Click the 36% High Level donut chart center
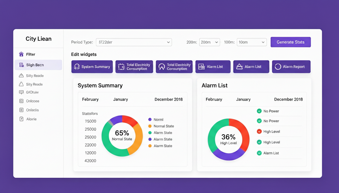339x193 pixels. (x=229, y=139)
